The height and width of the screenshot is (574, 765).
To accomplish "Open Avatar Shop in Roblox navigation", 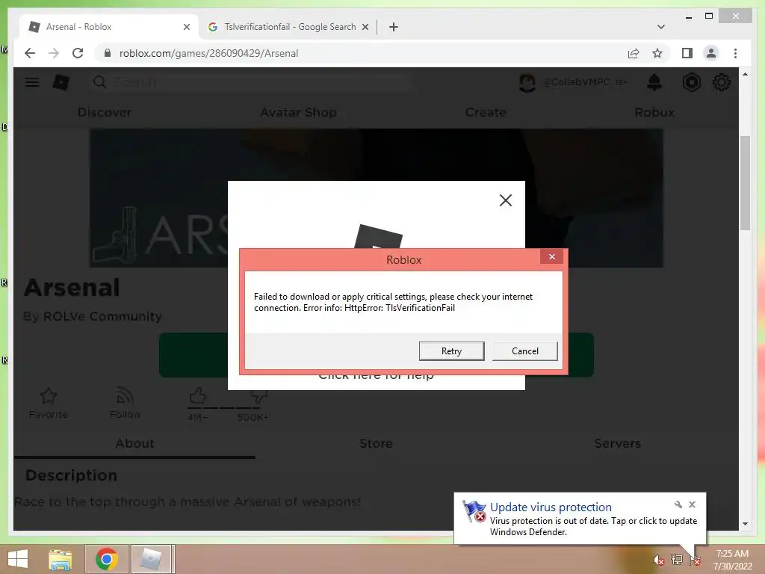I will coord(298,112).
